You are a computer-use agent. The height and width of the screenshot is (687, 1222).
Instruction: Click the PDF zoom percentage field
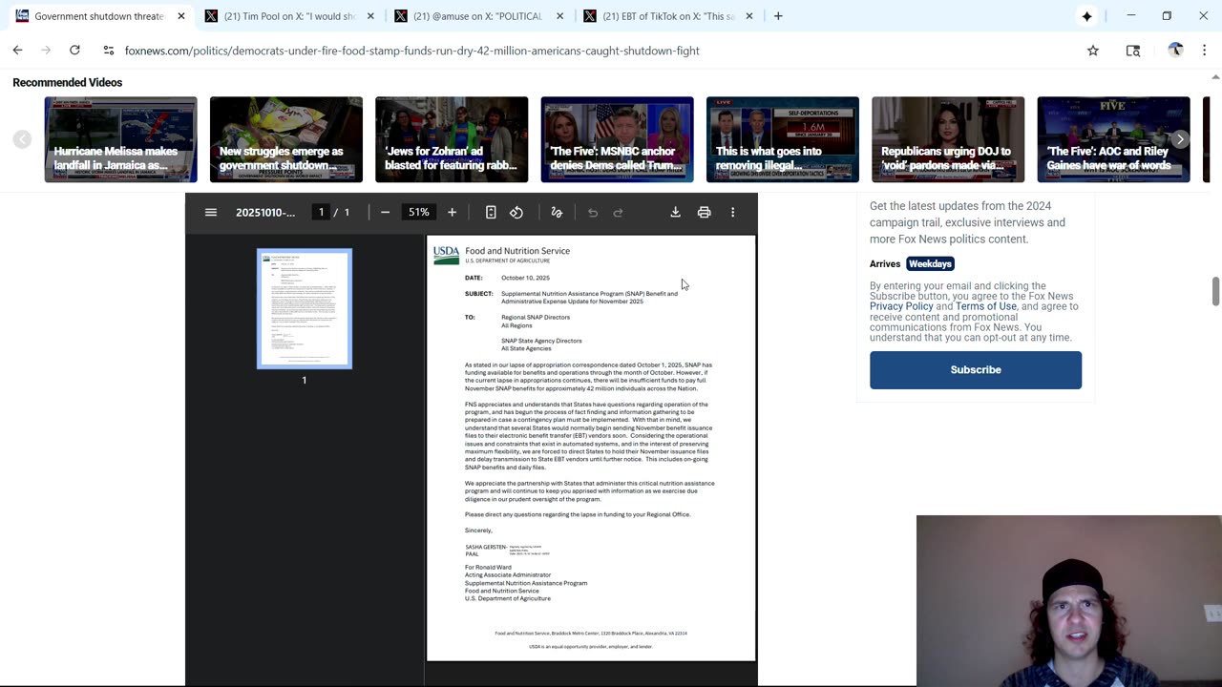click(x=418, y=212)
